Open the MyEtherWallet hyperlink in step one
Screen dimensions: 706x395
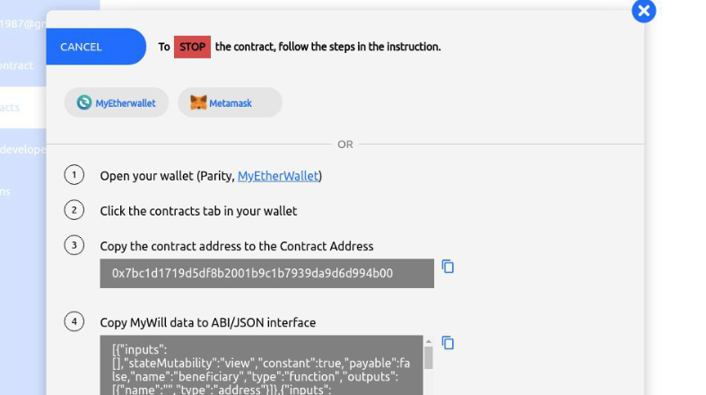pos(278,176)
